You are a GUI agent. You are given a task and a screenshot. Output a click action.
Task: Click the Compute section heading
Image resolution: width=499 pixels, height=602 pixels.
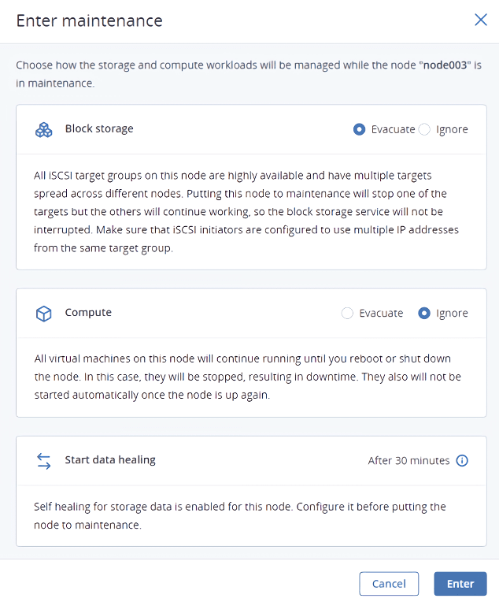pyautogui.click(x=88, y=313)
